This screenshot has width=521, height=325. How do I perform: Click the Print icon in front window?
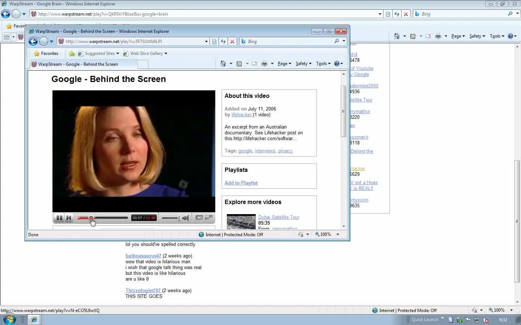(264, 64)
